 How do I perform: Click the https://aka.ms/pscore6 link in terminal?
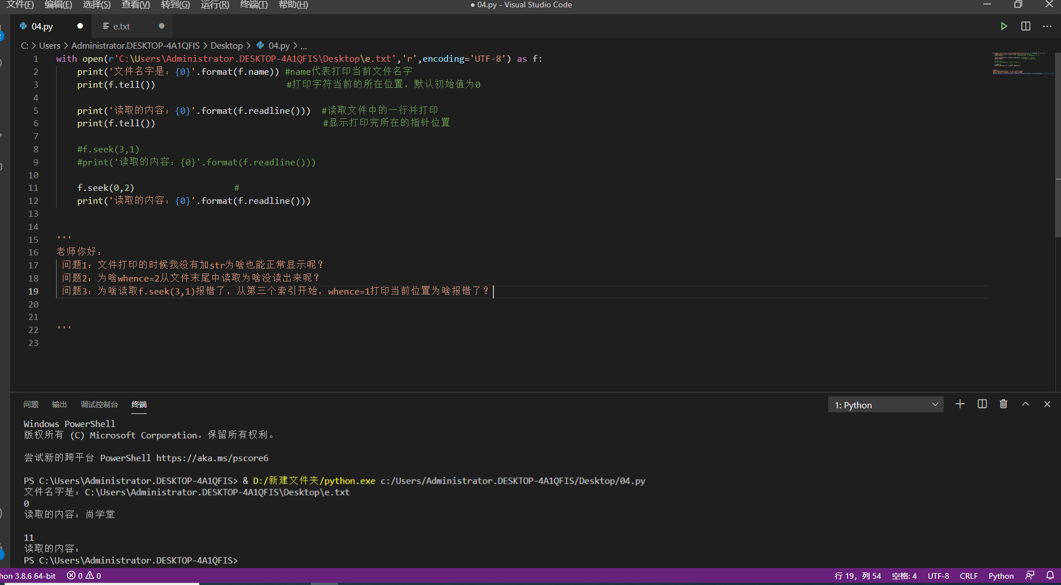pyautogui.click(x=212, y=458)
